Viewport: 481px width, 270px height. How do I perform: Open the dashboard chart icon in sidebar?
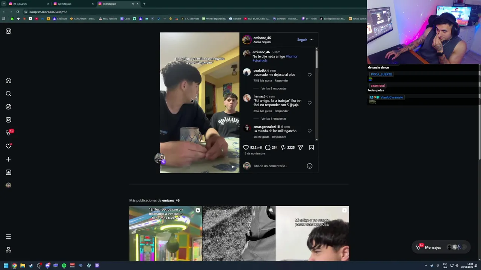8,172
